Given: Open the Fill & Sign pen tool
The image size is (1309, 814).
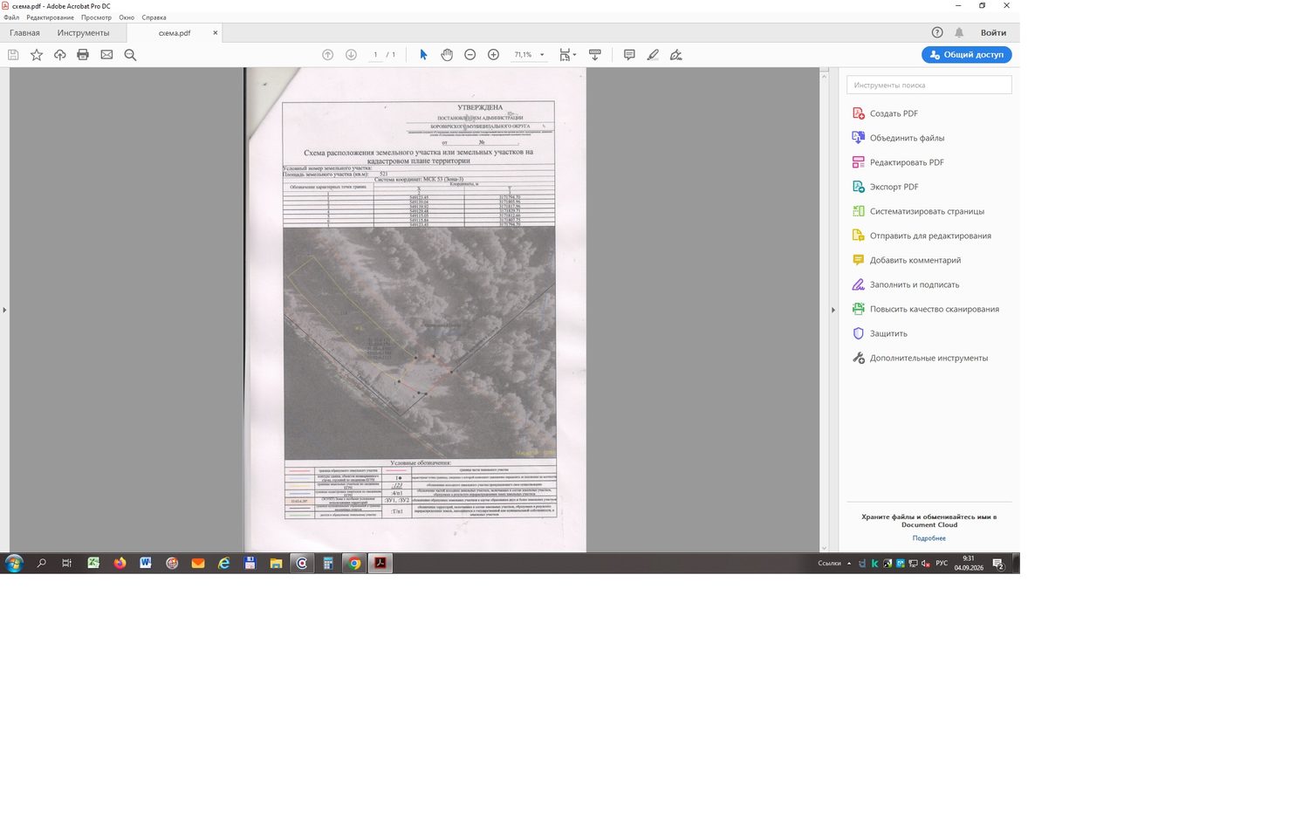Looking at the screenshot, I should [676, 55].
